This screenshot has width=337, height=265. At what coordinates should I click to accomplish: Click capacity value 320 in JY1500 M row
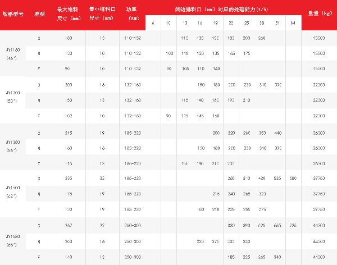coord(262,194)
